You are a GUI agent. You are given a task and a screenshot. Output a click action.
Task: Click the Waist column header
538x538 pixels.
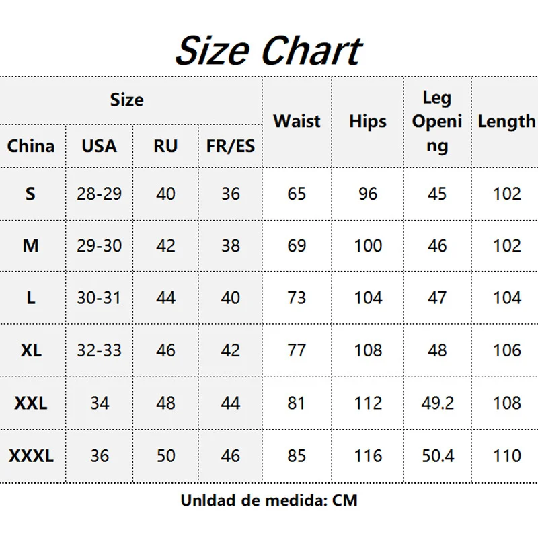pos(297,122)
